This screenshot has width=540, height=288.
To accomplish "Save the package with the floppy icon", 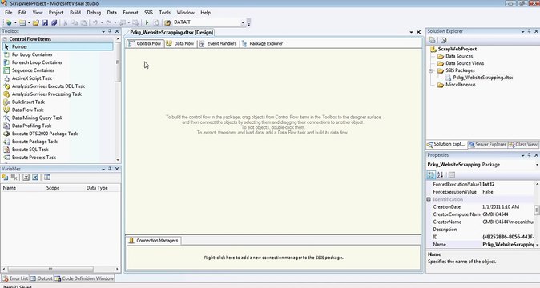I will (45, 22).
